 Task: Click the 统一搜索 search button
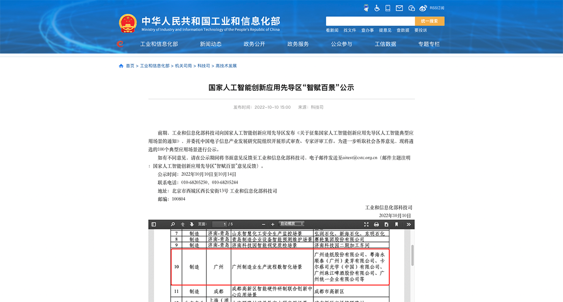(x=429, y=21)
